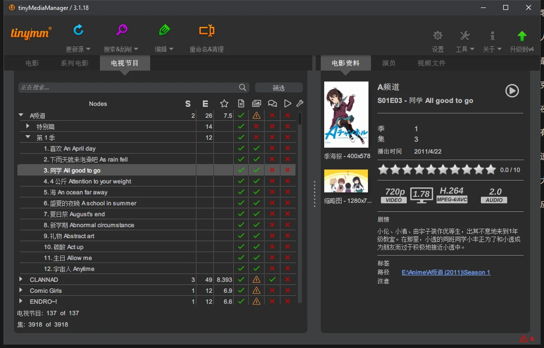Switch to the 电影 tab
Image resolution: width=544 pixels, height=348 pixels.
pyautogui.click(x=32, y=63)
